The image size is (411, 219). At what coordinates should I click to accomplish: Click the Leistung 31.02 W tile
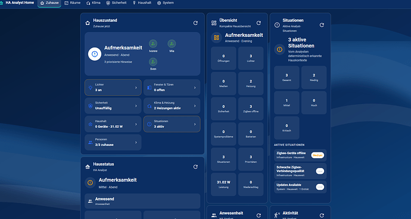(x=223, y=184)
